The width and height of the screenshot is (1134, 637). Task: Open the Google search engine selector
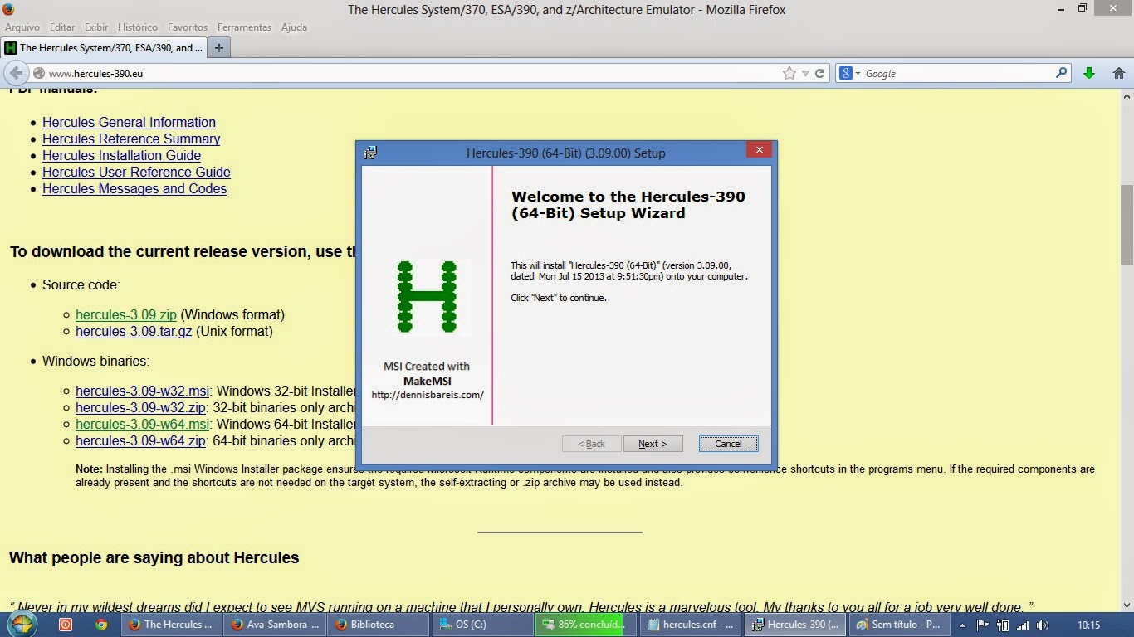(x=850, y=73)
